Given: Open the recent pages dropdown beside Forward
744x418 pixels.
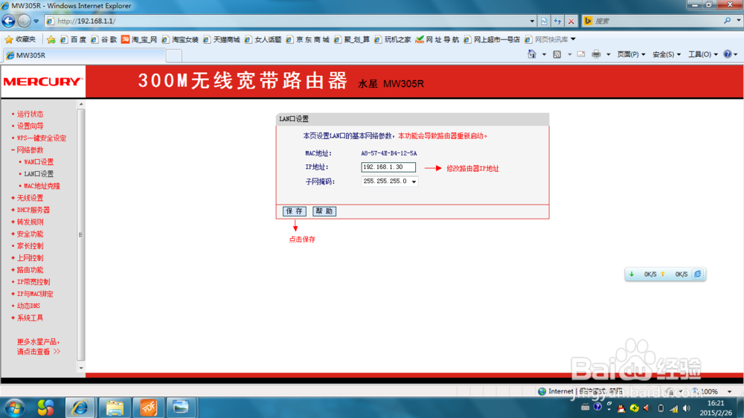Looking at the screenshot, I should pos(36,22).
